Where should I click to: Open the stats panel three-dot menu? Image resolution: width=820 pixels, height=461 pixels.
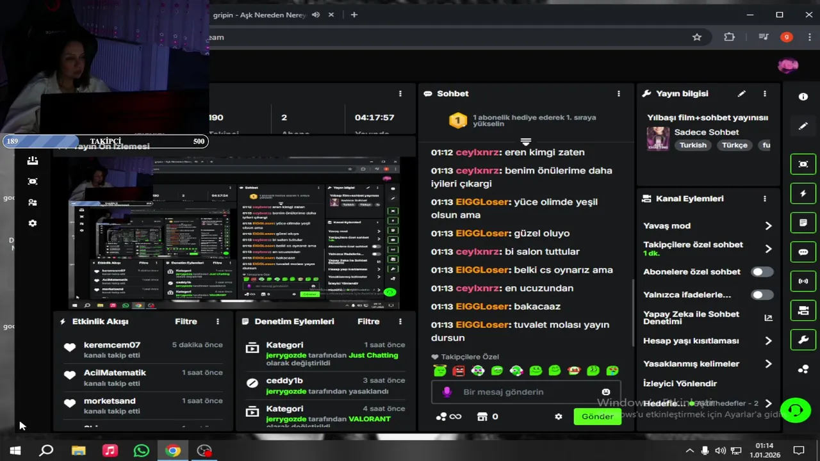click(400, 93)
